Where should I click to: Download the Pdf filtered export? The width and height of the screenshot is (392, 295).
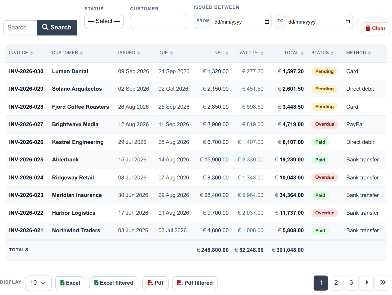point(195,283)
